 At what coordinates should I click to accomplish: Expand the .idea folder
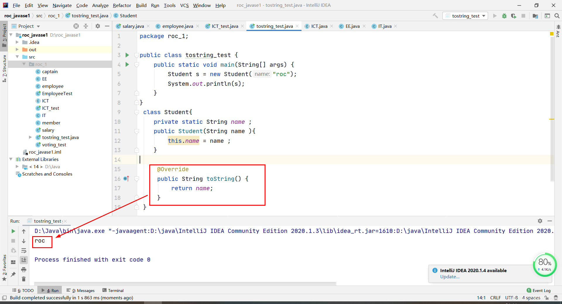(x=17, y=42)
